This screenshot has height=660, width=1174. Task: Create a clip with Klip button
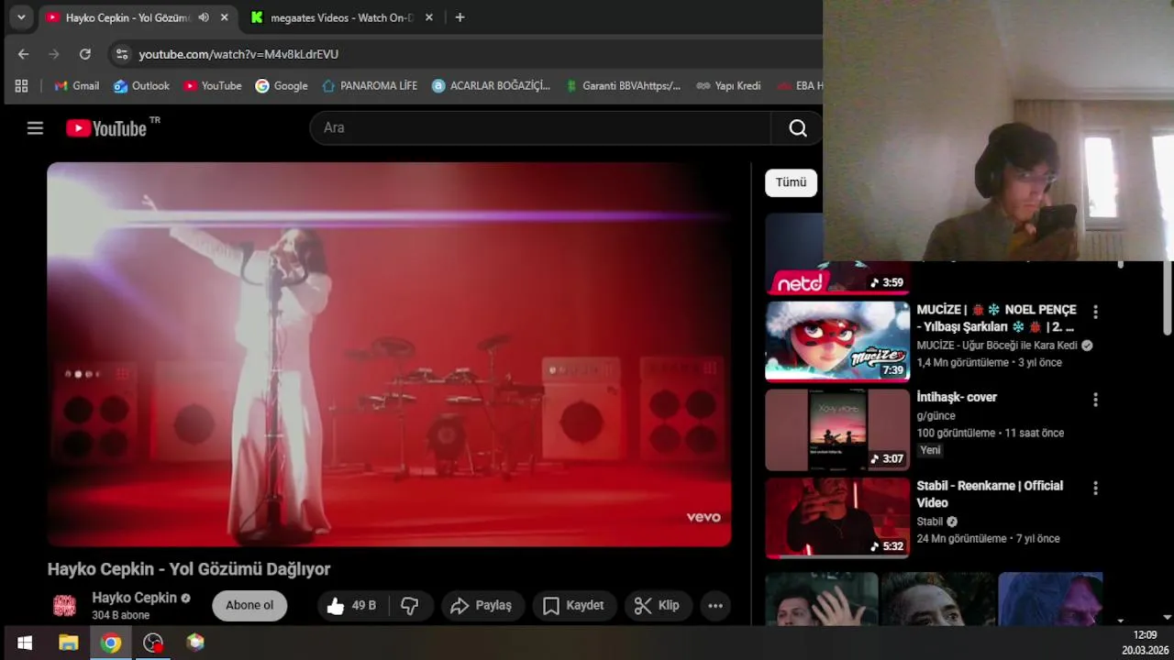pyautogui.click(x=658, y=605)
